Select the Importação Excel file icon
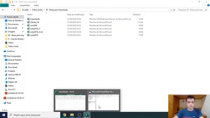Screen dimensions: 210x118 (x=29, y=19)
